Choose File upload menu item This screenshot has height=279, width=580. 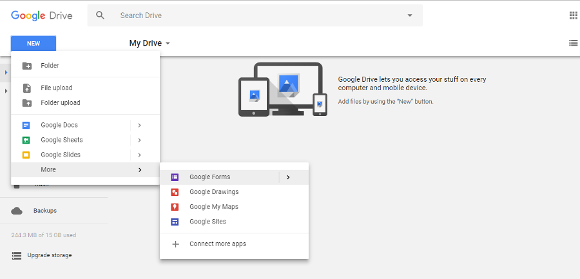coord(86,88)
